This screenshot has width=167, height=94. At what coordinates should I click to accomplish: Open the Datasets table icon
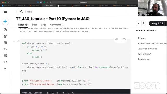(x=5, y=43)
